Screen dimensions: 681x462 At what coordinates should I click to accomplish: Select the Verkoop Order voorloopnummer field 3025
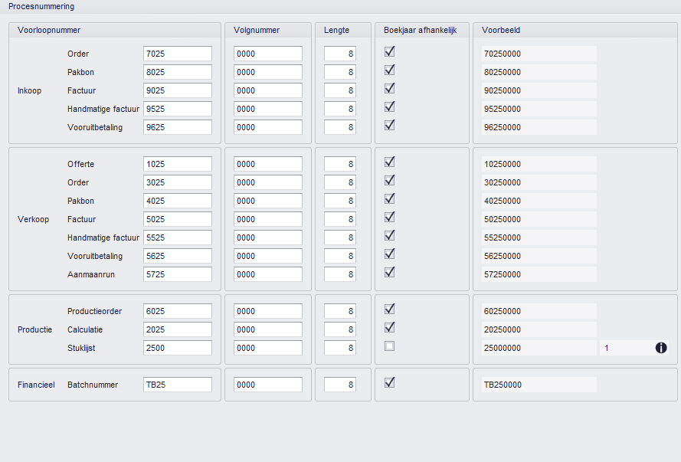click(x=178, y=182)
